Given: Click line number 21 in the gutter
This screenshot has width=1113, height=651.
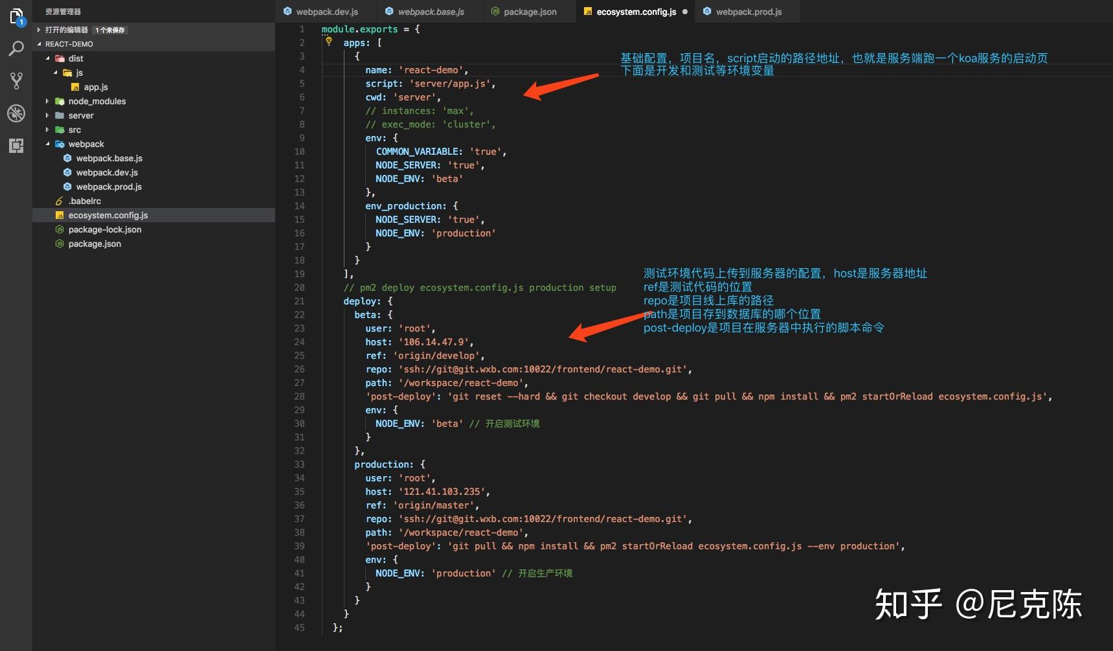Looking at the screenshot, I should pos(299,301).
